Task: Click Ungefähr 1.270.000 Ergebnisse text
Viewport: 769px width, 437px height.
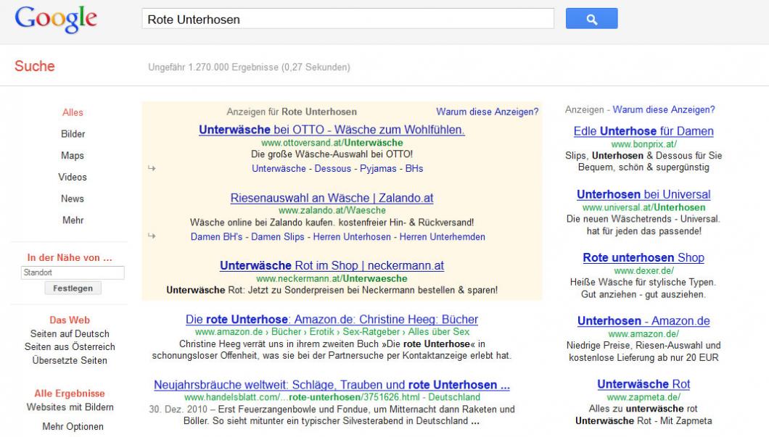Action: point(249,67)
